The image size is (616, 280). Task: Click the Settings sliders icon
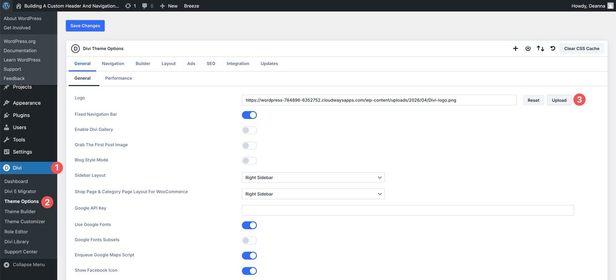point(6,152)
